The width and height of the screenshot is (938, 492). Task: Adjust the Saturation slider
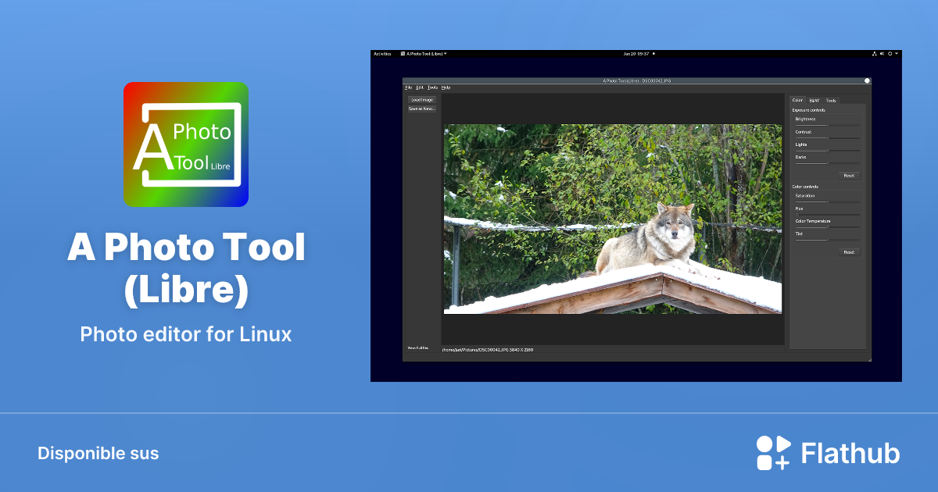(x=829, y=201)
